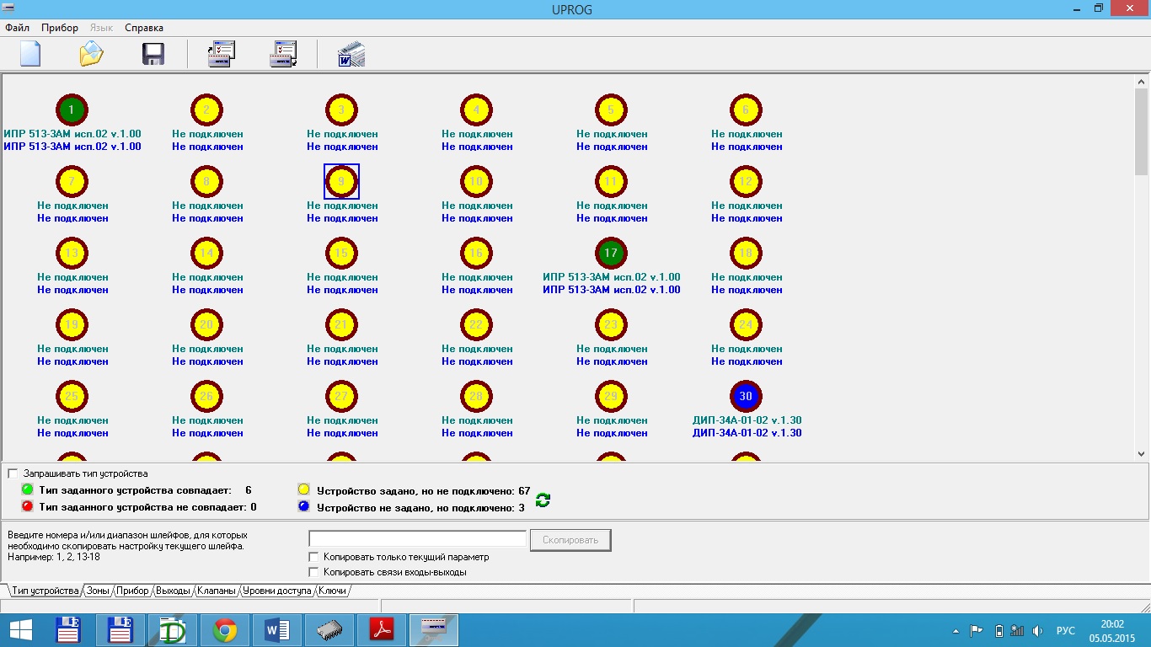This screenshot has width=1151, height=647.
Task: Open the "Файл" menu
Action: point(17,28)
